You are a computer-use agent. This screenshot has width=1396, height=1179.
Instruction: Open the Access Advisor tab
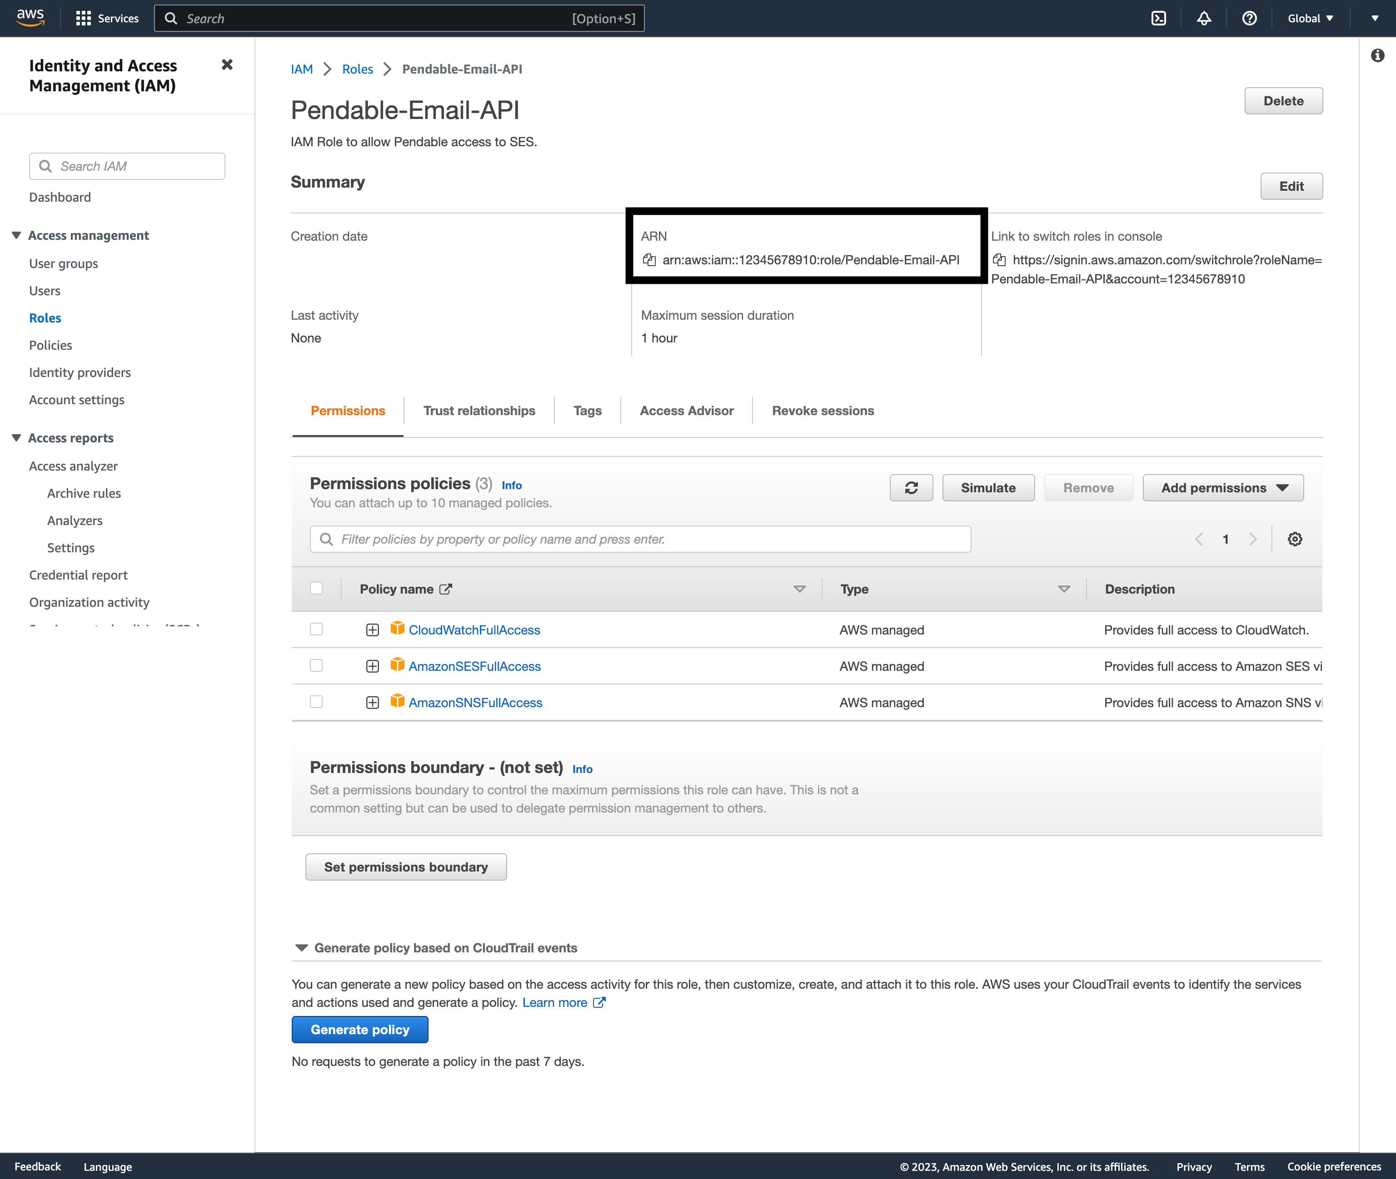[687, 411]
